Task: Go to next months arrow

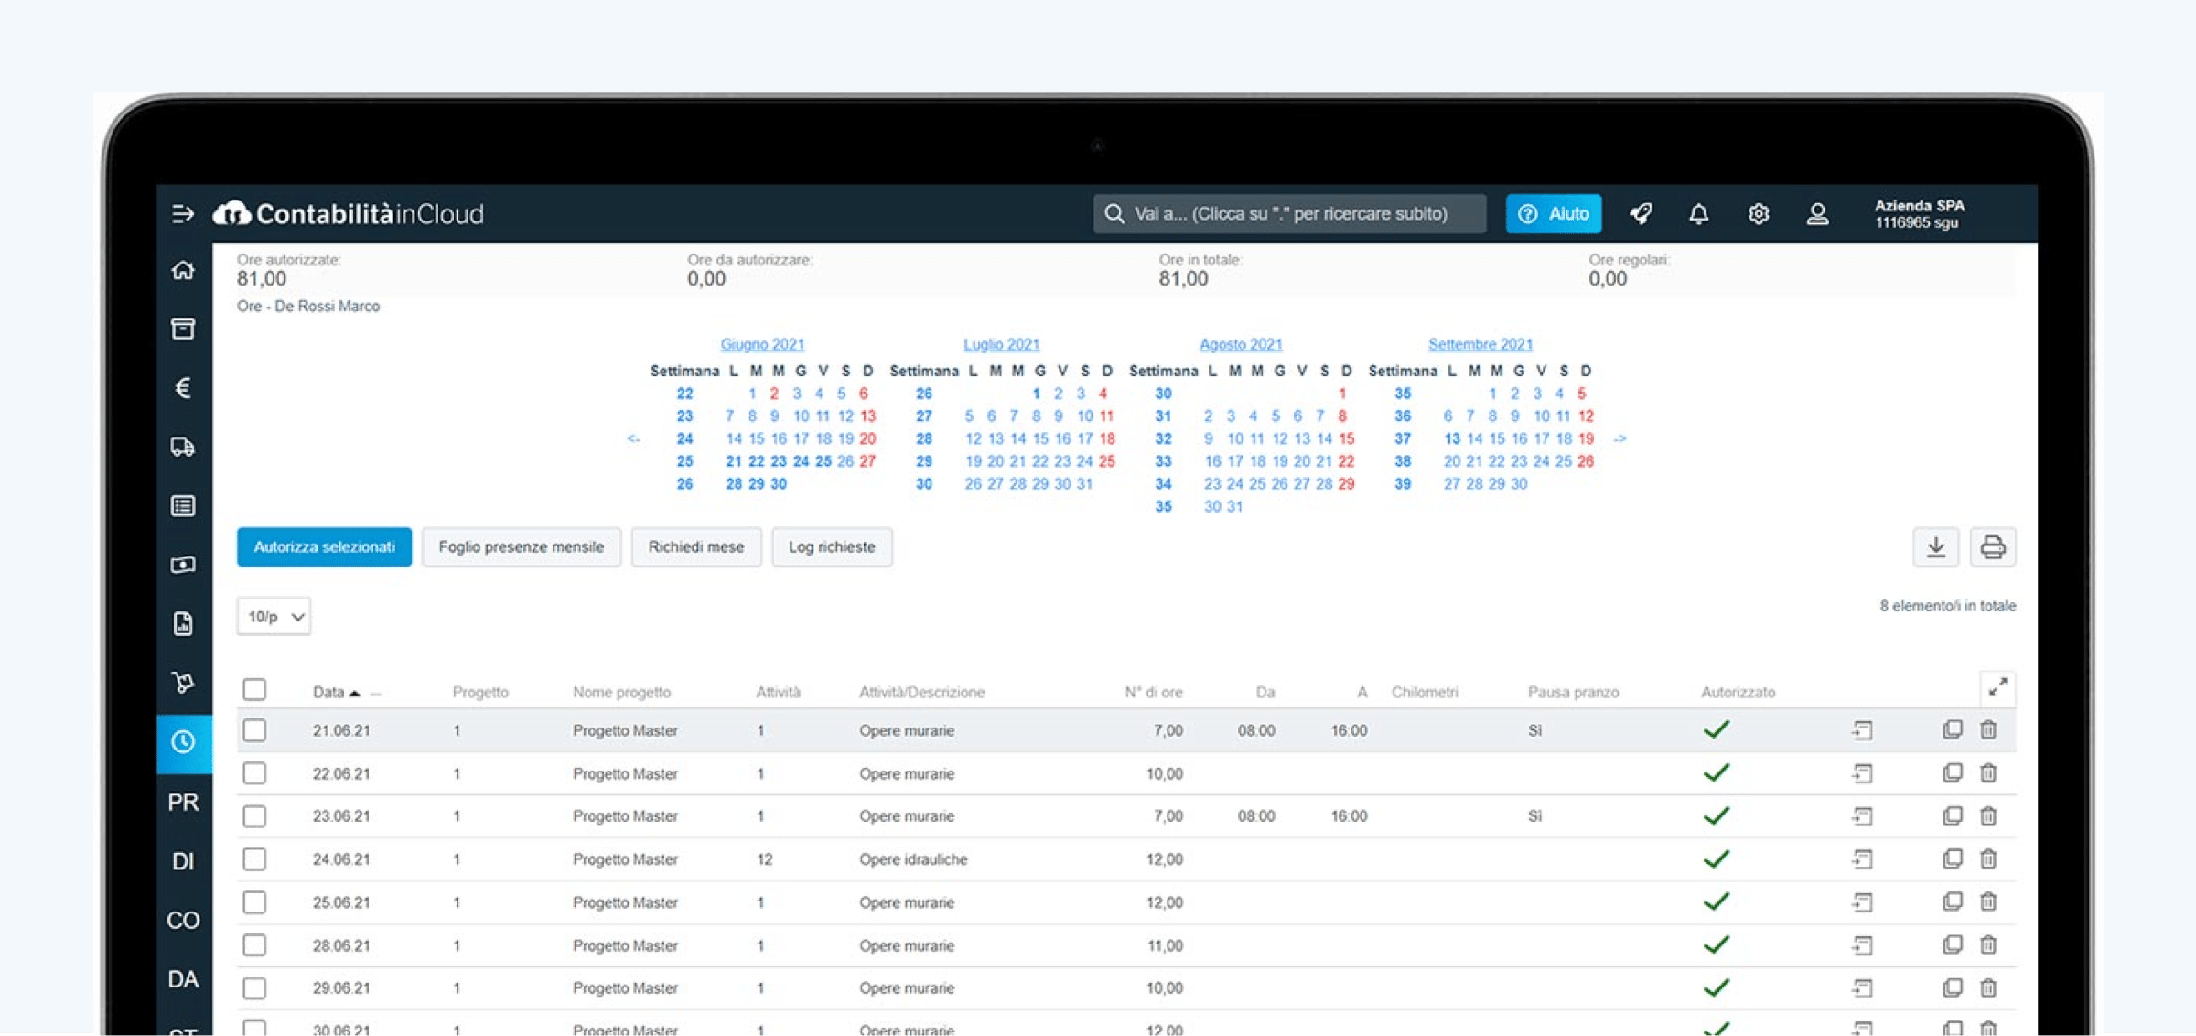Action: tap(1620, 438)
